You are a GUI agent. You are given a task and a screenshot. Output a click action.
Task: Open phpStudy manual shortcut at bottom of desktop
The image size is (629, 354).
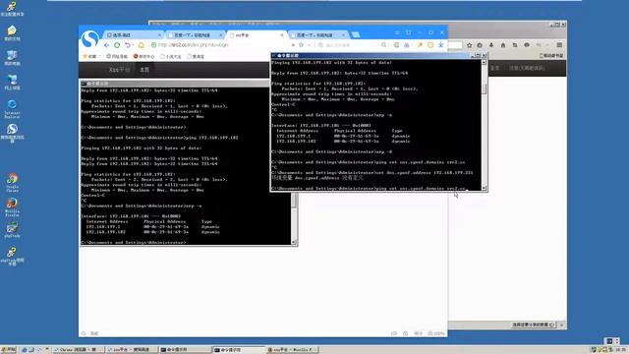(x=12, y=256)
